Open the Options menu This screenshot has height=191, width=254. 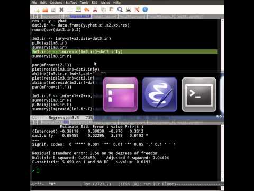[x=56, y=3]
